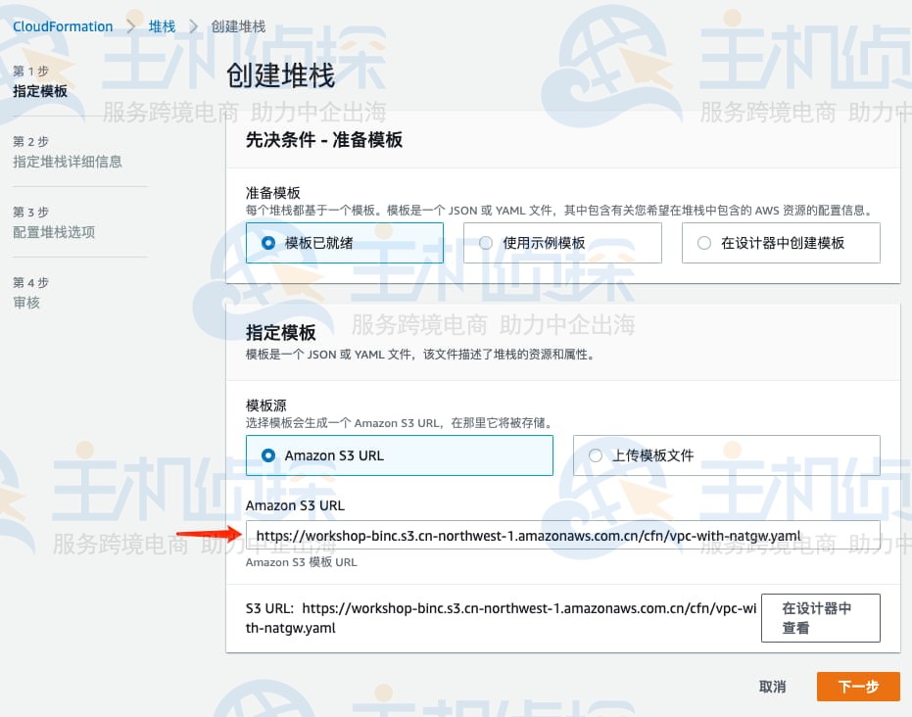This screenshot has height=717, width=912.
Task: Click the chevron after 堆栈 breadcrumb
Action: pyautogui.click(x=193, y=26)
